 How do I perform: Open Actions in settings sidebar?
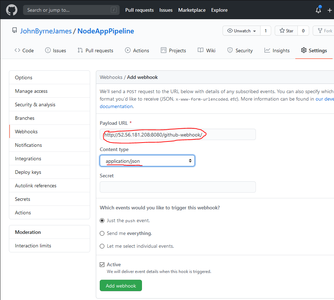(49, 213)
